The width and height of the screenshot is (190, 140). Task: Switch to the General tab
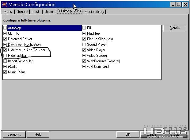point(22,12)
